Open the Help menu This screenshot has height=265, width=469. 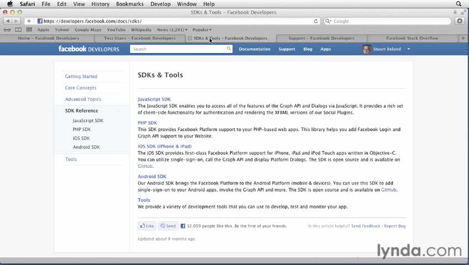209,4
